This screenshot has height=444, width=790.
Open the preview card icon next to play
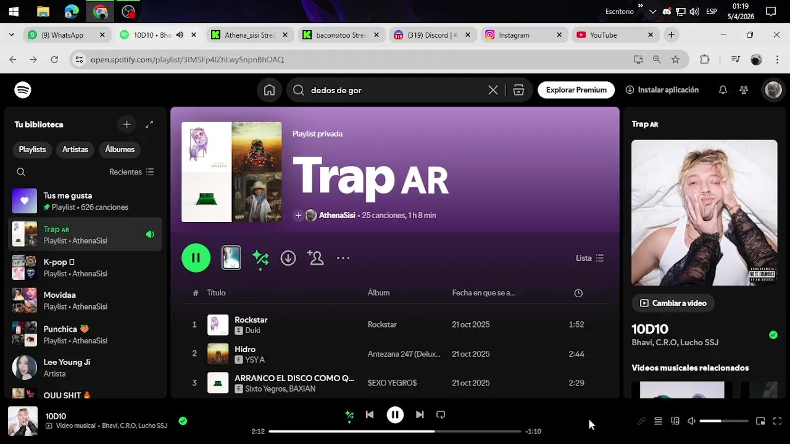click(x=231, y=258)
